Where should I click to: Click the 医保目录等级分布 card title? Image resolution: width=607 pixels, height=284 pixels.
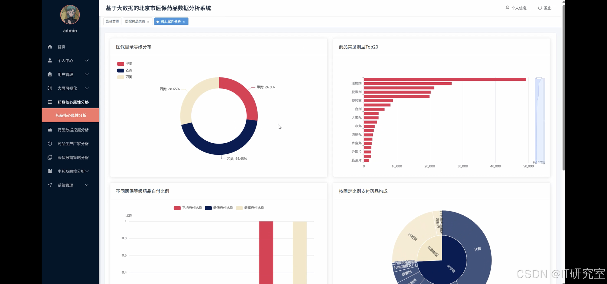click(133, 47)
